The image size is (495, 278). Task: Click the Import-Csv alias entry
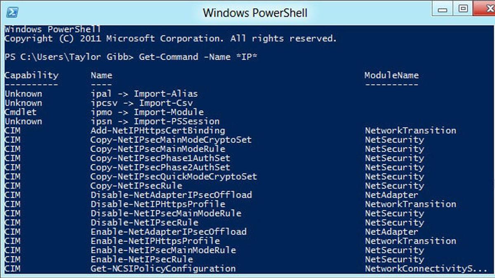[142, 103]
